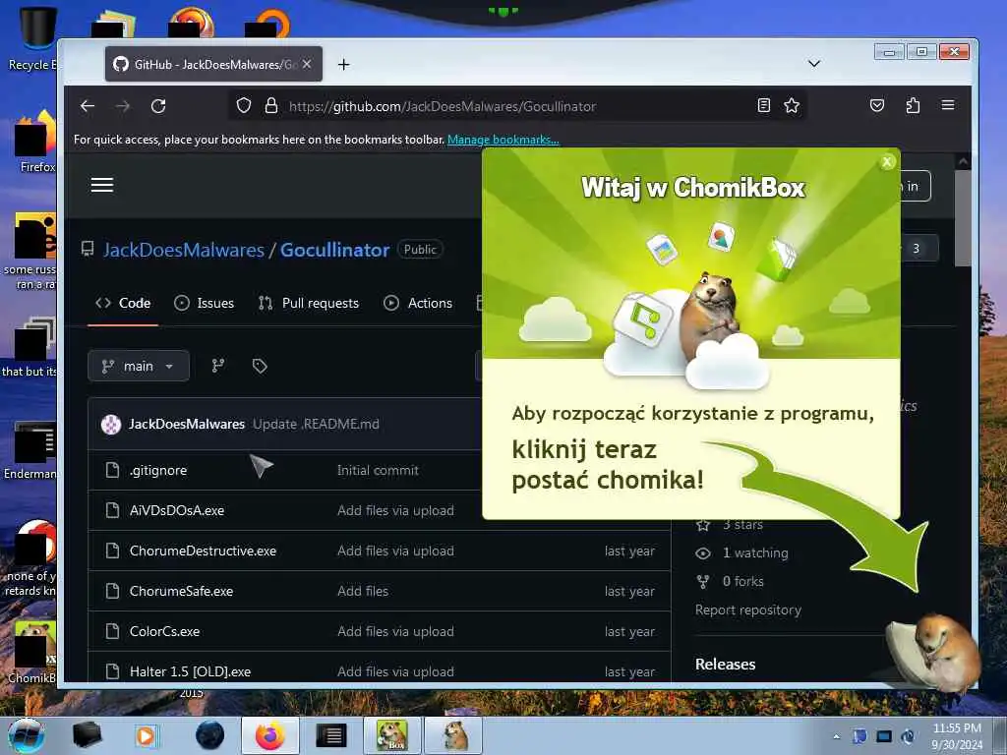1007x755 pixels.
Task: Click the Report repository link
Action: (748, 610)
